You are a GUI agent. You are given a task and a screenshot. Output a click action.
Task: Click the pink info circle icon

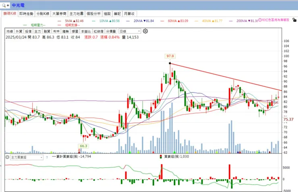tap(260, 20)
